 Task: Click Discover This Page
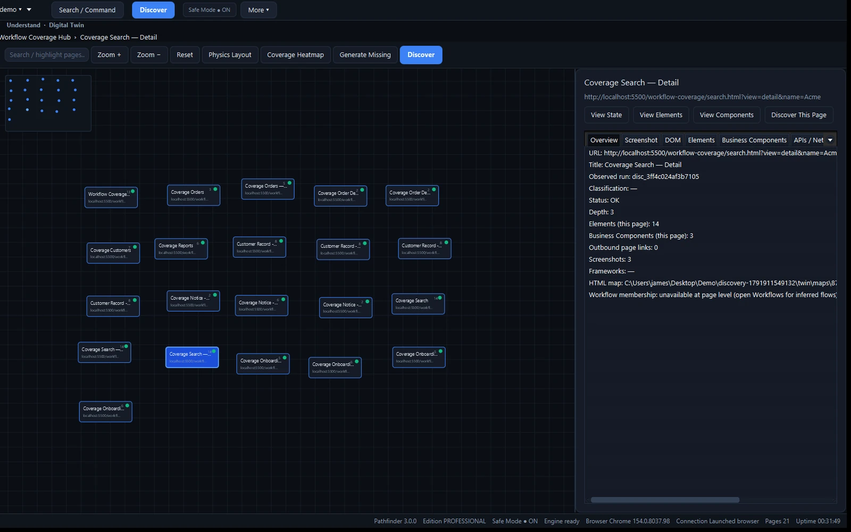point(799,115)
